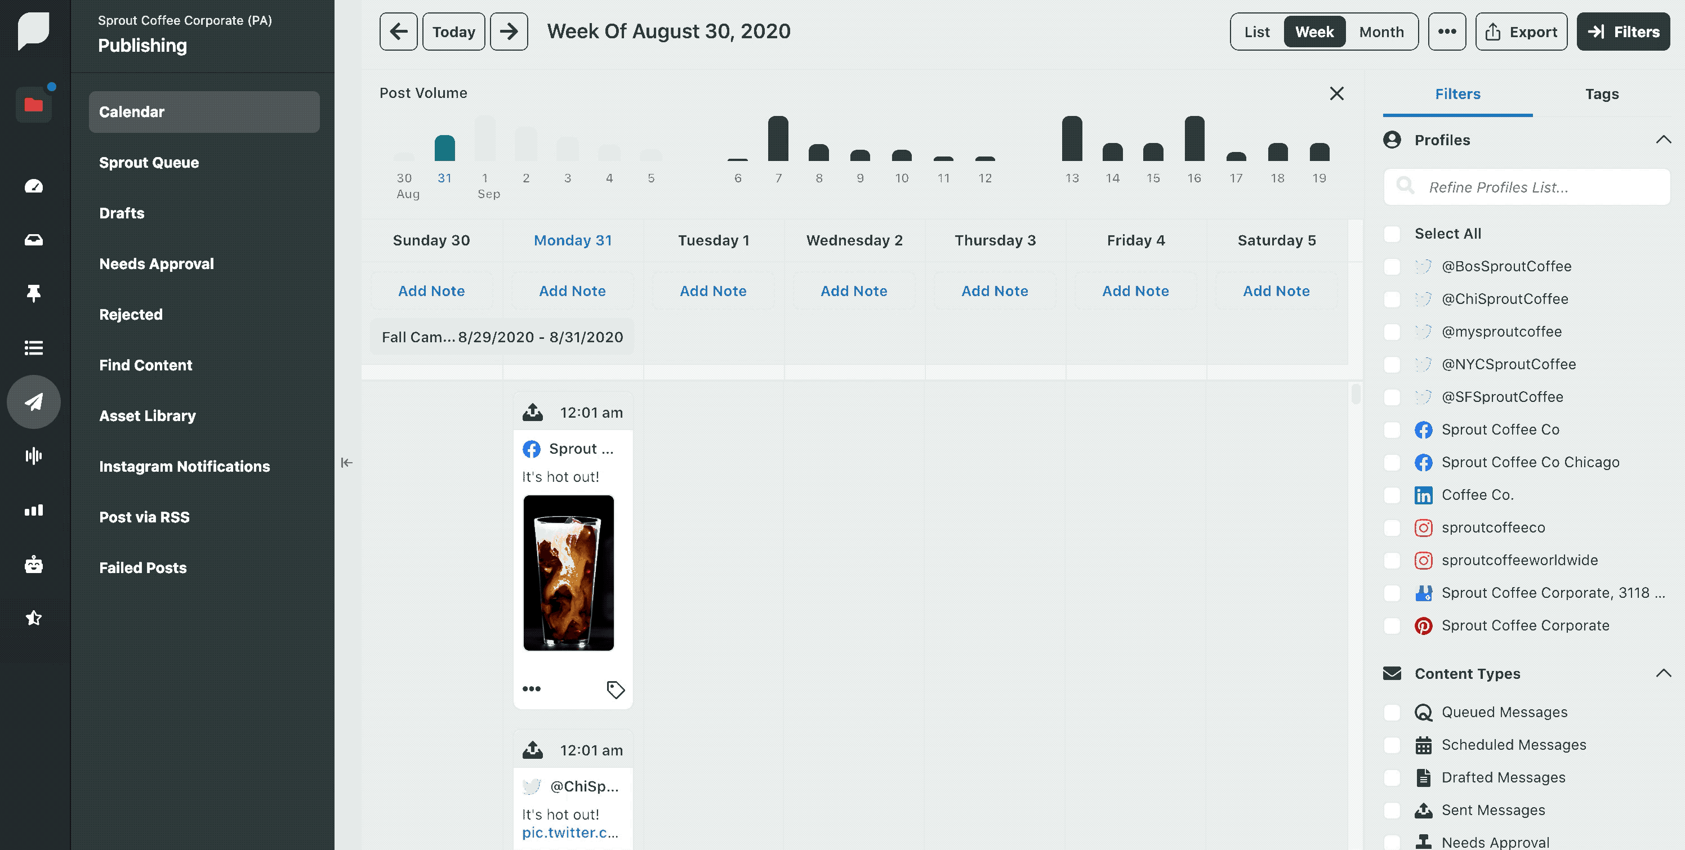
Task: Check the Select All profiles checkbox
Action: (1392, 234)
